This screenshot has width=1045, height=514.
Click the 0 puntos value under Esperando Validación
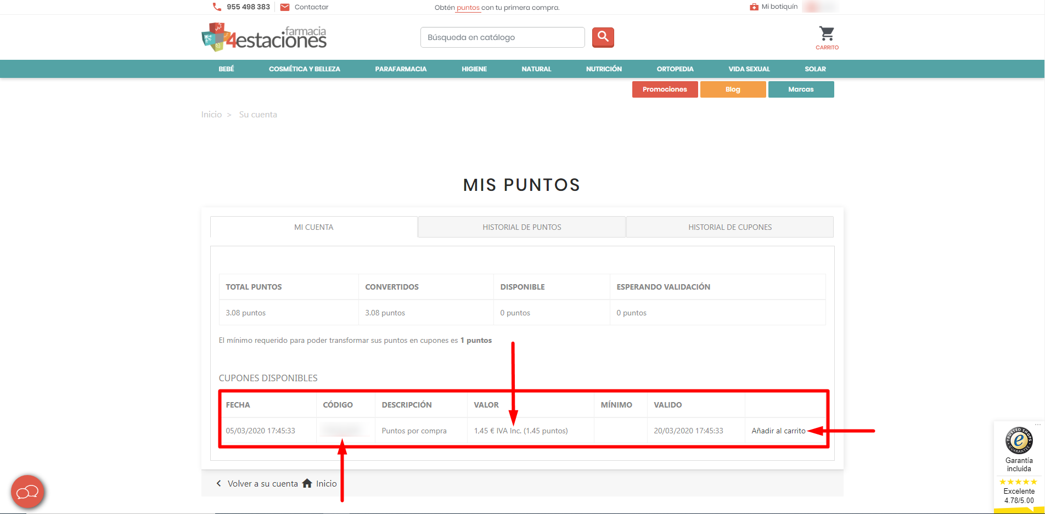point(631,313)
